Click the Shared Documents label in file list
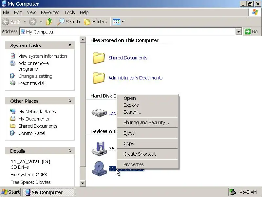Viewport: 262px width, 197px height. (x=128, y=58)
